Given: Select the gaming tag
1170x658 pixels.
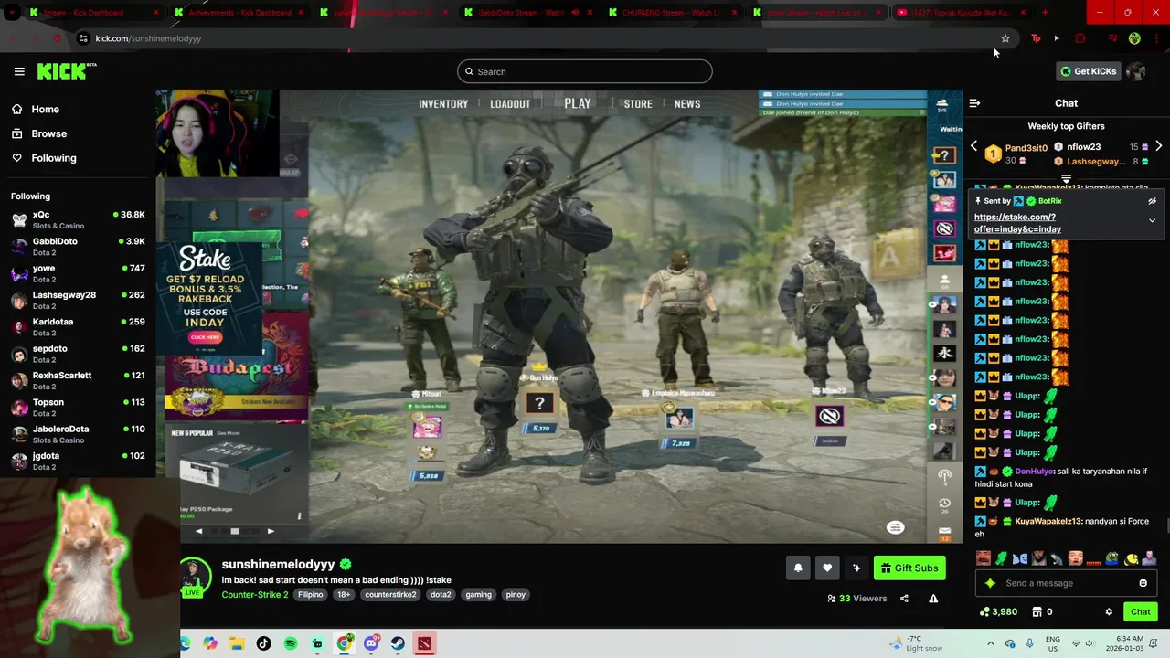Looking at the screenshot, I should pos(478,595).
